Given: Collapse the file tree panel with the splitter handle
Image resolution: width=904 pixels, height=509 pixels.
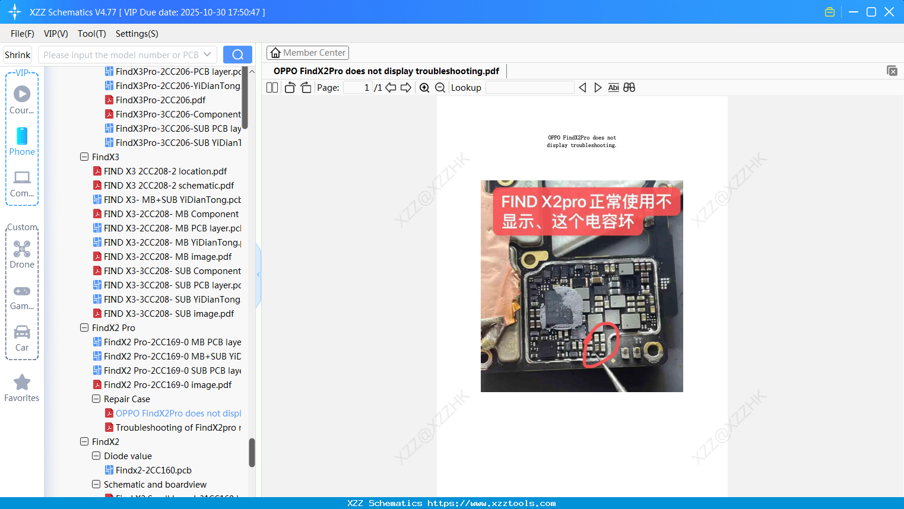Looking at the screenshot, I should point(258,275).
